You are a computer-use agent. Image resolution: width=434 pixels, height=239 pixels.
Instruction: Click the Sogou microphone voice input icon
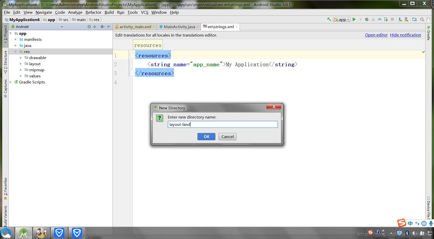pos(431,223)
